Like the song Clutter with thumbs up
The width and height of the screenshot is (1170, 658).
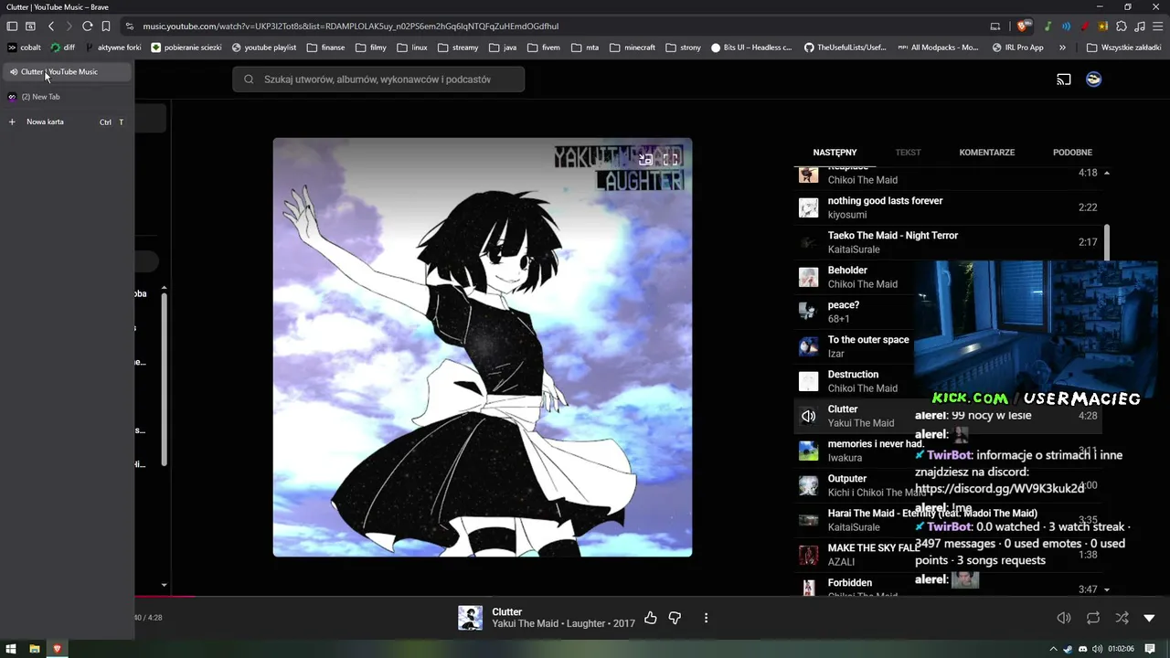click(x=651, y=618)
